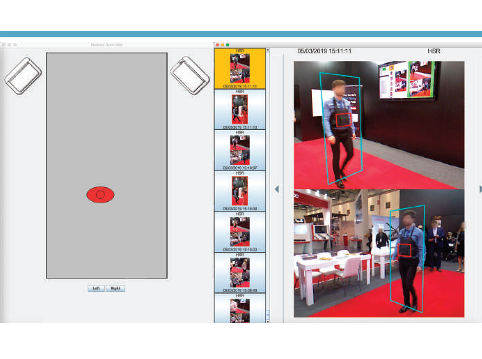This screenshot has width=482, height=359.
Task: Click the scroll-down arrow of the thumbnail list
Action: pos(268,321)
